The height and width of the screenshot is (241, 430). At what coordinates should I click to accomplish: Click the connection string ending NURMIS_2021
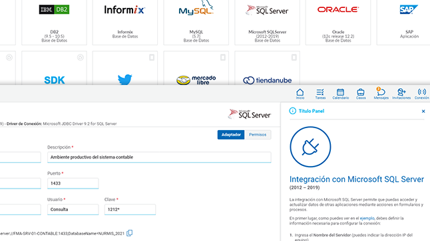(x=63, y=234)
